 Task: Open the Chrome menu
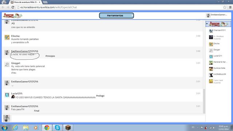(x=230, y=7)
